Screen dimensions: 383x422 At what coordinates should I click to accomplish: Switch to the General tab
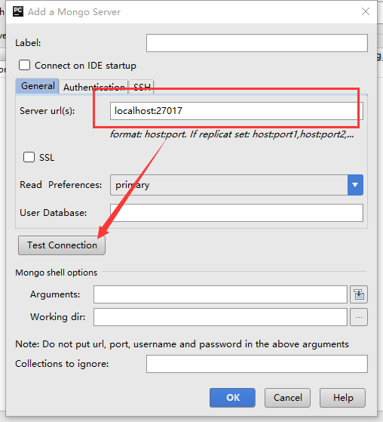(38, 86)
